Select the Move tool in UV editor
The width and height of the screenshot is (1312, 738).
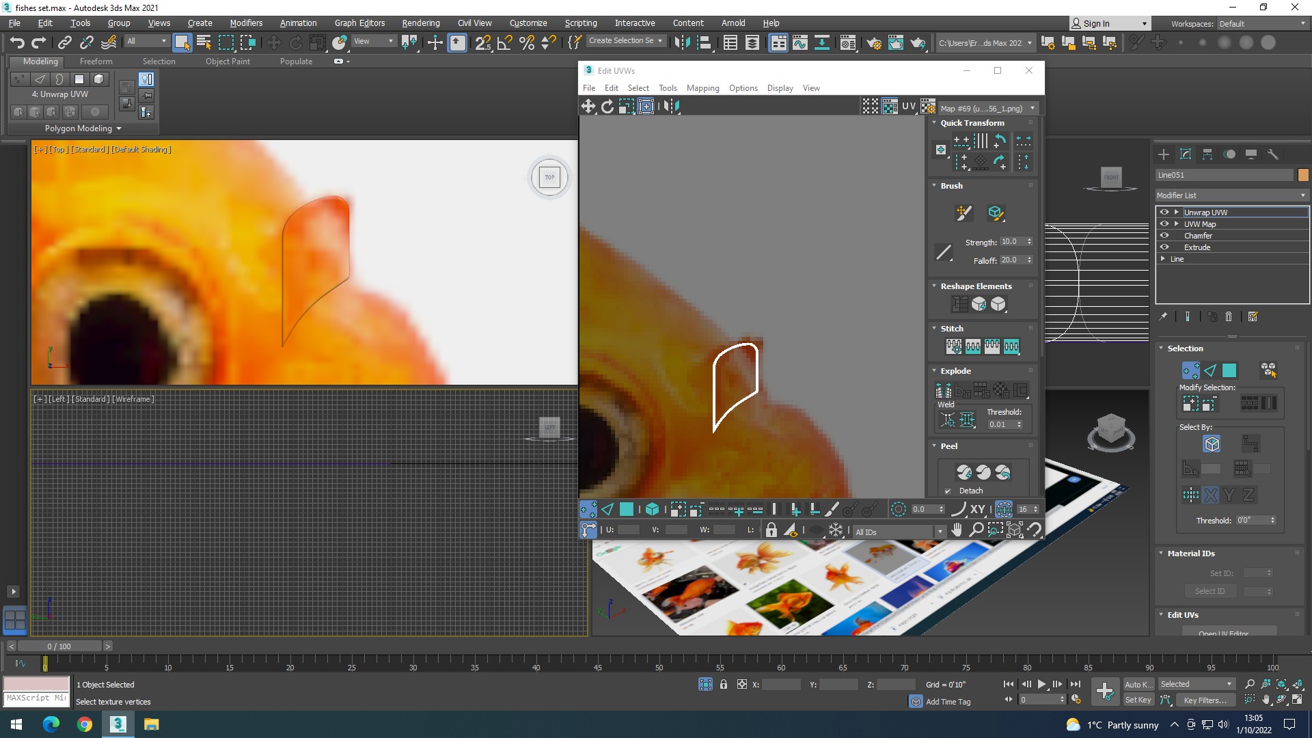pos(588,107)
